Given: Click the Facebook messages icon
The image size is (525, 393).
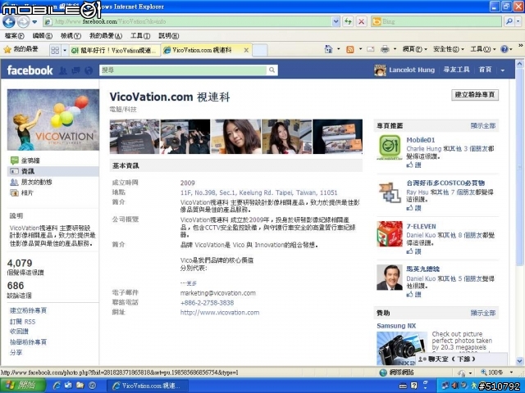Looking at the screenshot, I should tap(76, 70).
